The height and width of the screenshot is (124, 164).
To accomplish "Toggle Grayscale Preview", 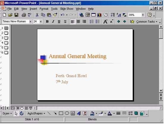I will [x=124, y=15].
